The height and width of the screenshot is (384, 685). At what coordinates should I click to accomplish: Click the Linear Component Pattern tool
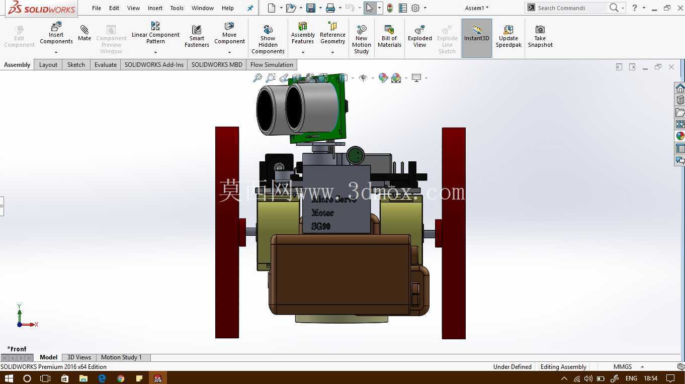click(155, 33)
